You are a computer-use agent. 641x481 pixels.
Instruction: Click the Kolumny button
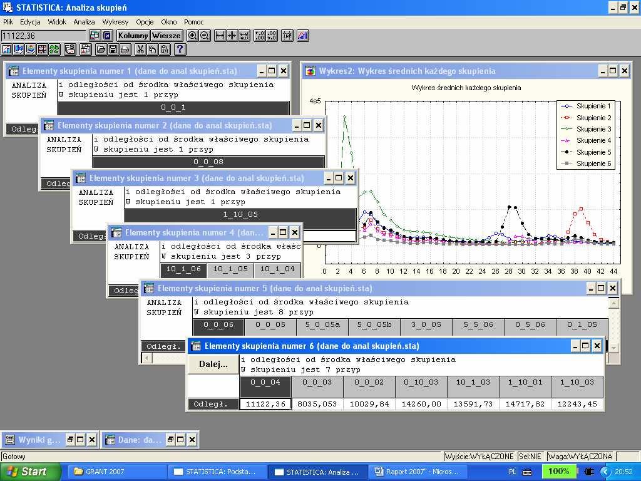133,36
